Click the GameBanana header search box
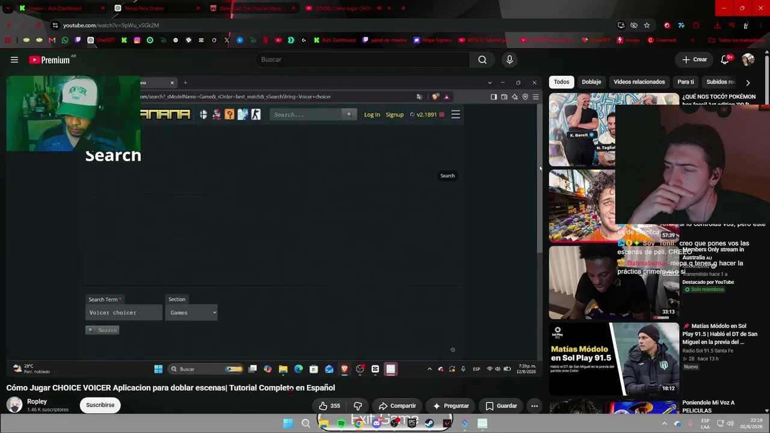This screenshot has width=770, height=433. (x=307, y=115)
